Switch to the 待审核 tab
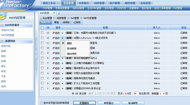Viewport: 190px width, 105px height. click(x=66, y=22)
